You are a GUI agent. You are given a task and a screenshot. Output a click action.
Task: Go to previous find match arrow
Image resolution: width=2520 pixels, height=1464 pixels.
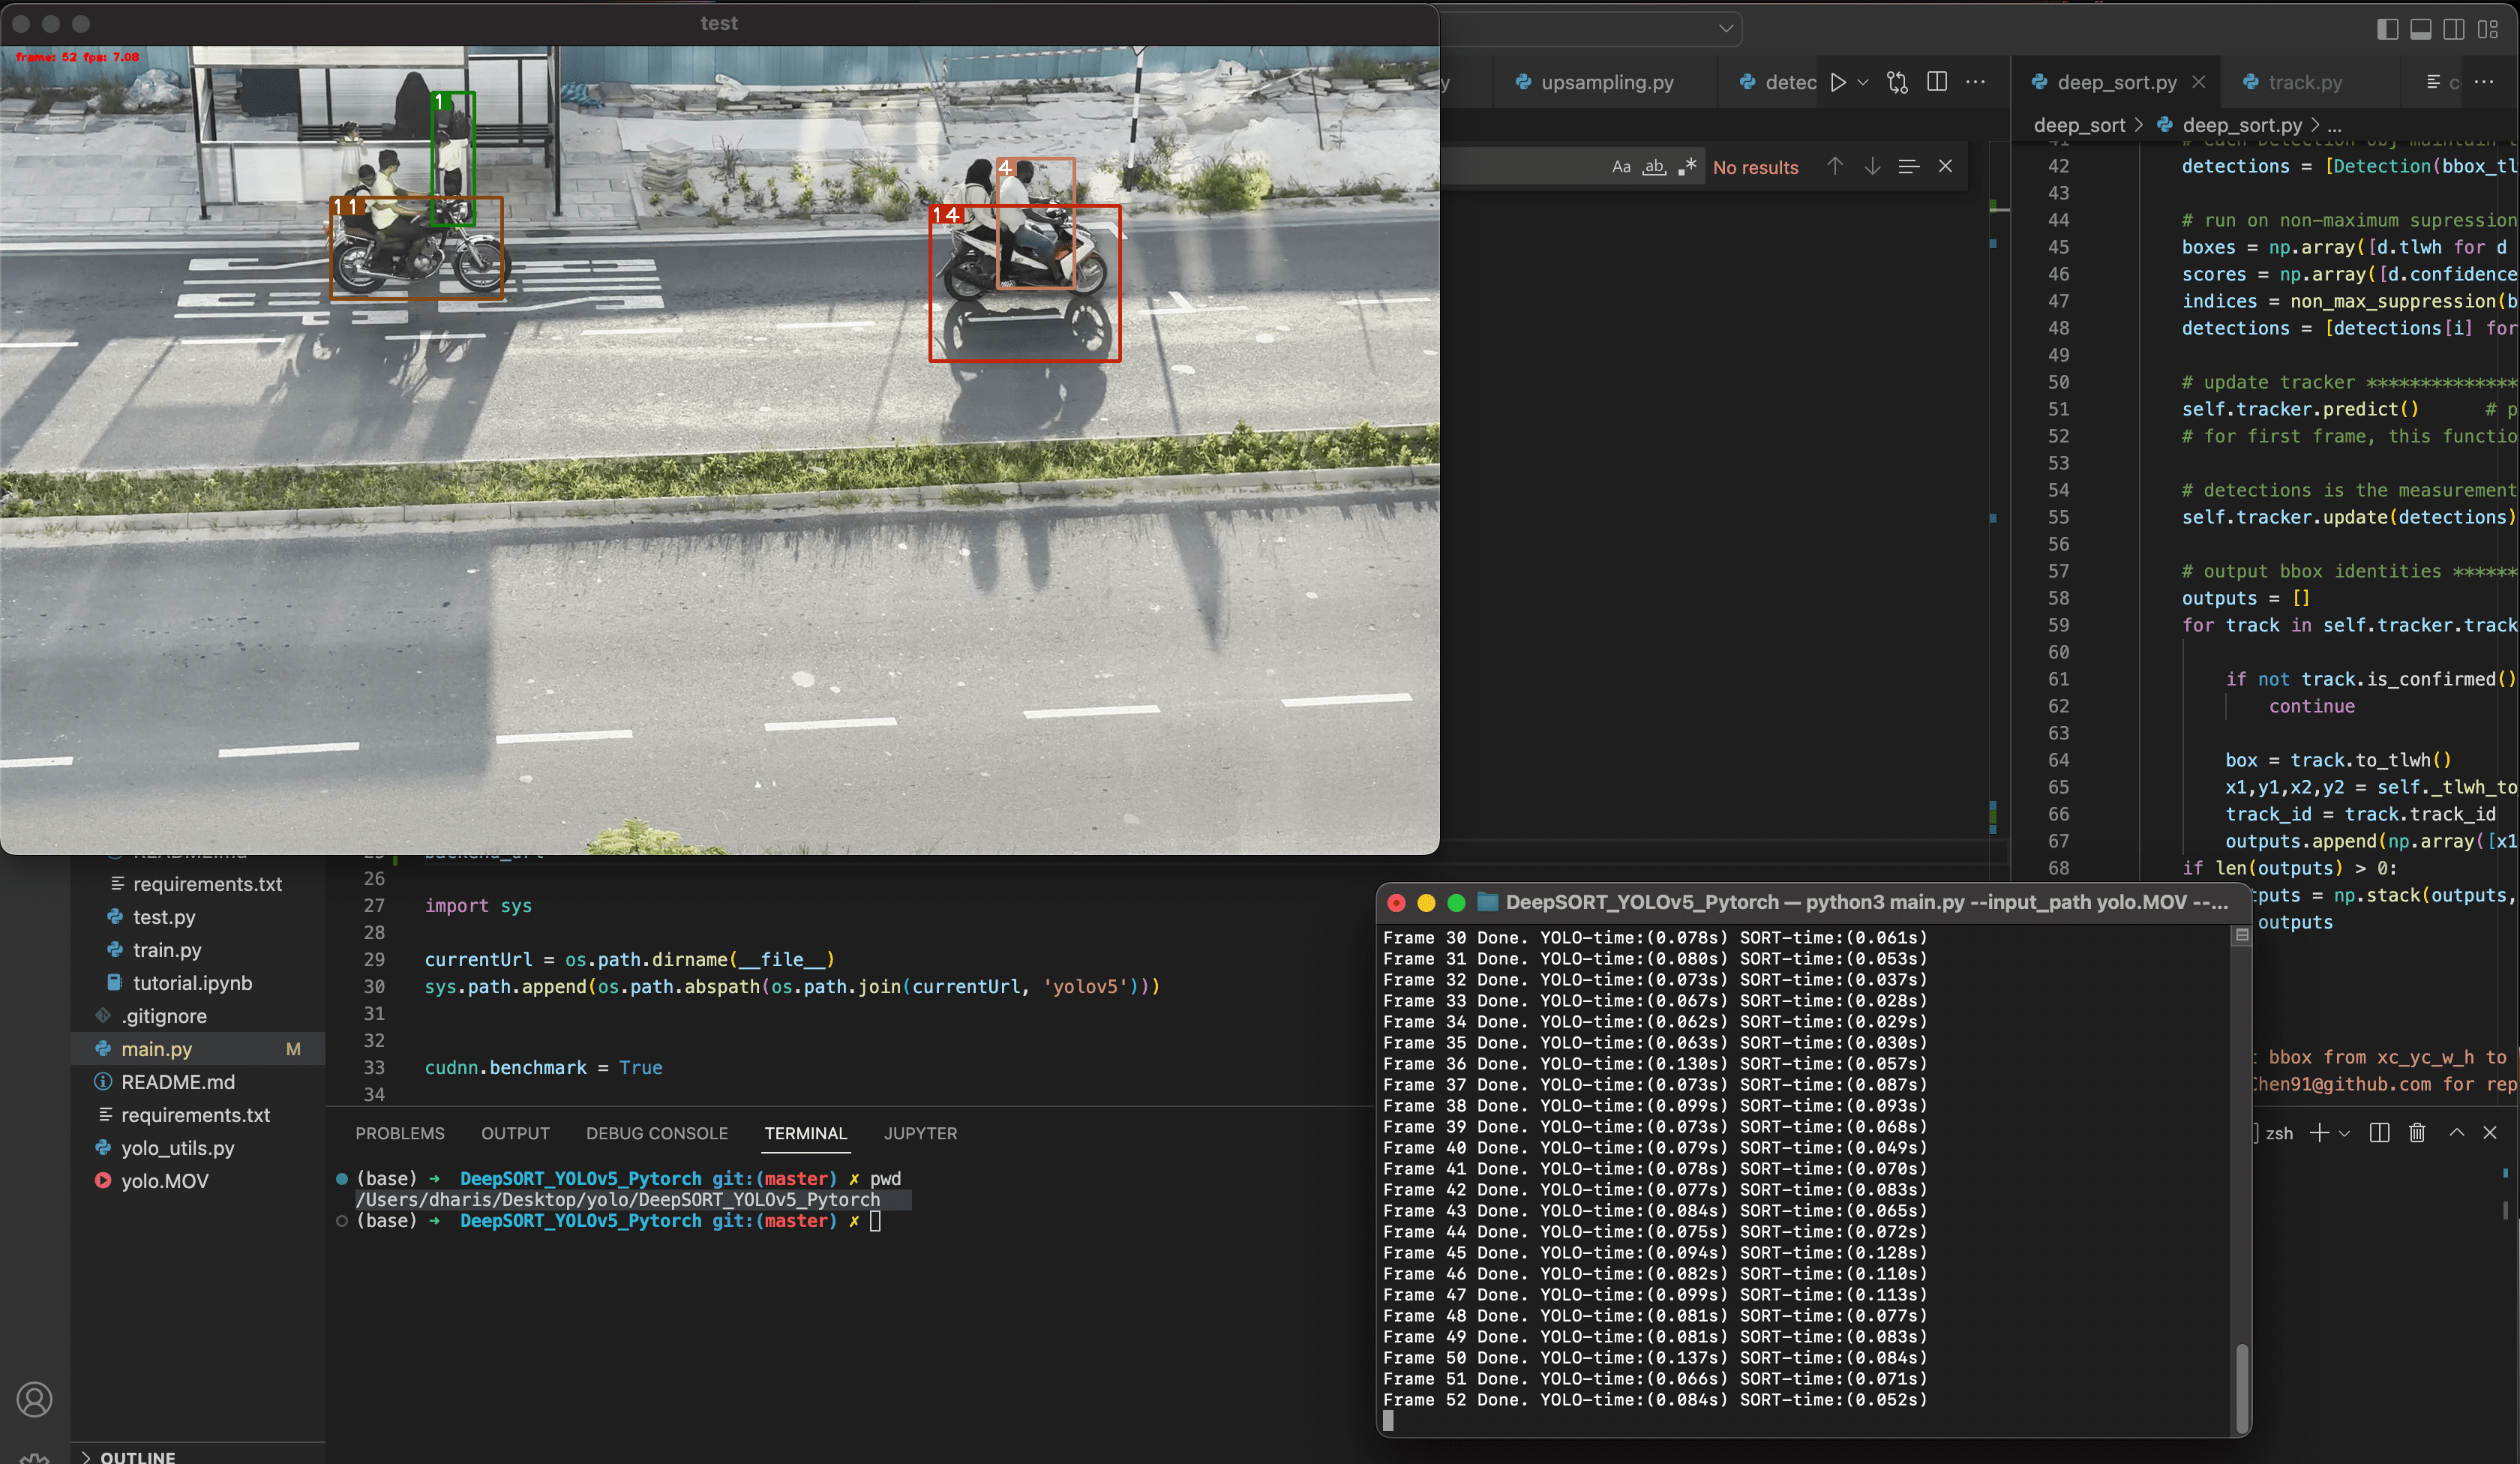coord(1834,166)
